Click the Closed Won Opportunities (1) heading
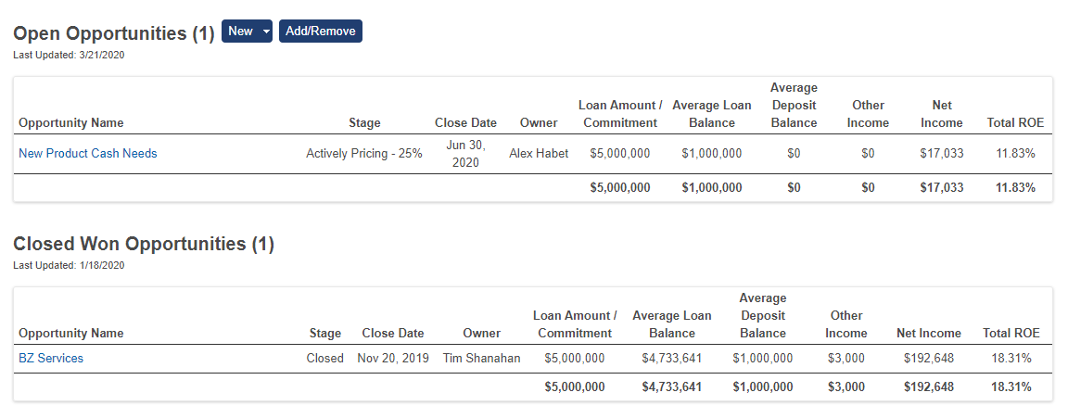The image size is (1068, 418). (x=144, y=244)
